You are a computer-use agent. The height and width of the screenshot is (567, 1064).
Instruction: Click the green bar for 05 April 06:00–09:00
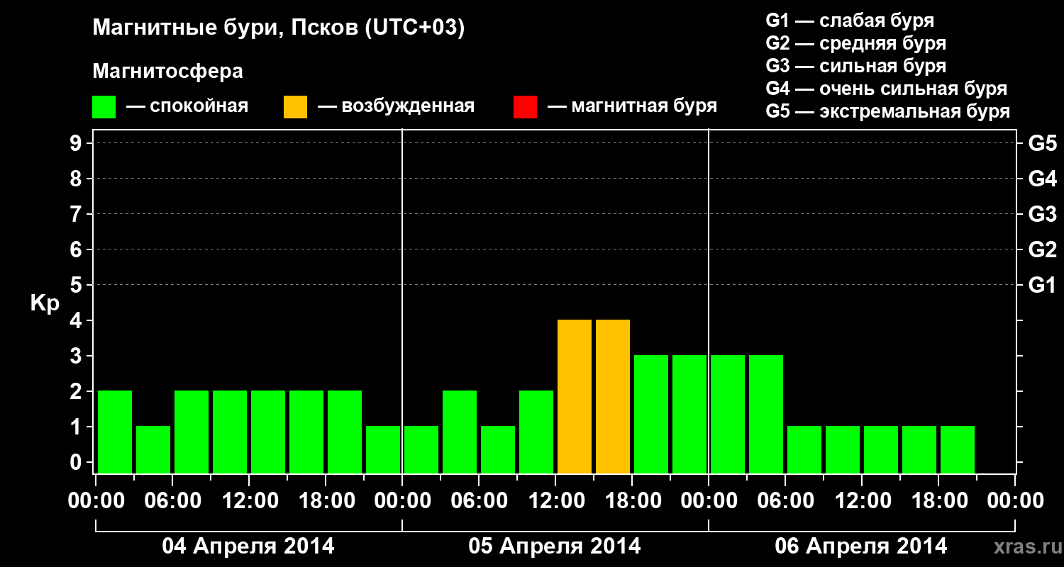pos(498,449)
